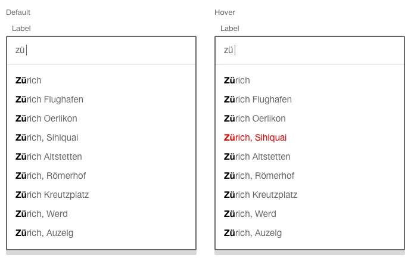411x261 pixels.
Task: Select 'Zürich Kreutzplatz' in the left dropdown
Action: pos(52,195)
